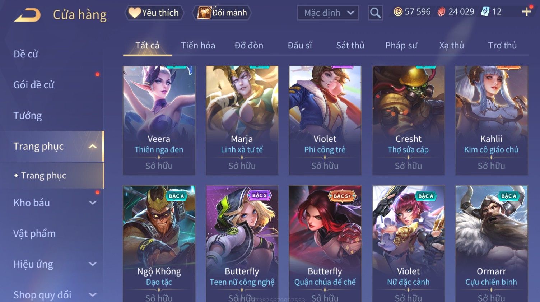Screen dimensions: 540x302
Task: Tap the plus icon to add currency
Action: point(526,12)
